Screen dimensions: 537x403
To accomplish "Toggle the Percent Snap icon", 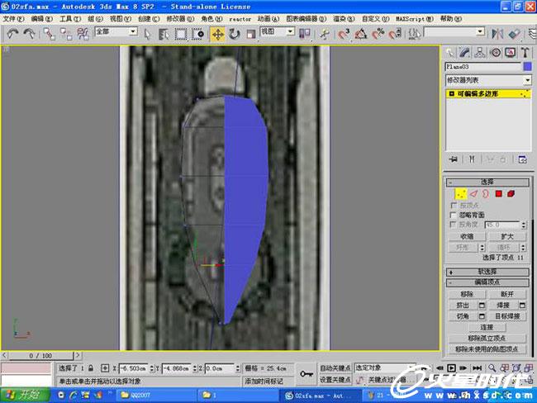I will (x=378, y=34).
